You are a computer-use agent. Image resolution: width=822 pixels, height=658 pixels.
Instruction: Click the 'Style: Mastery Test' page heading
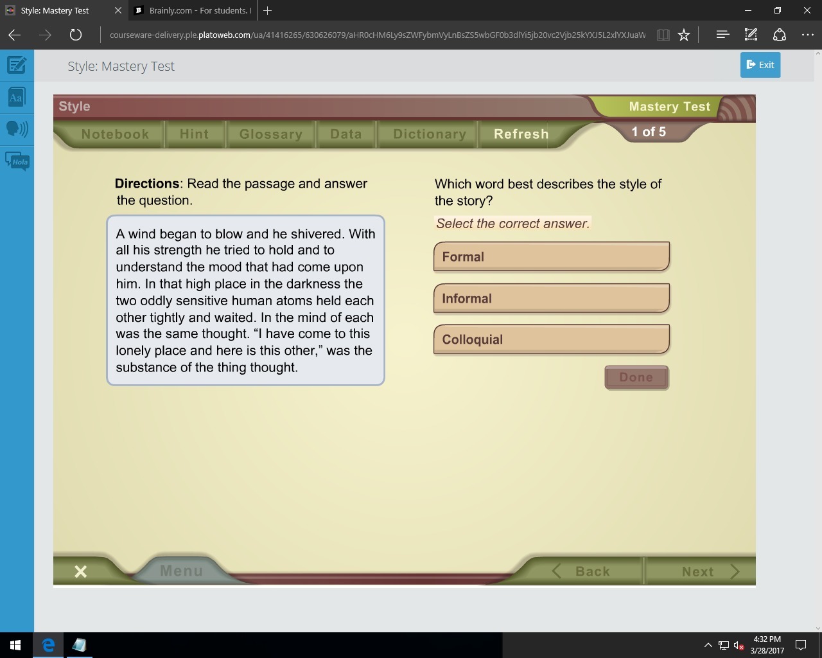[x=121, y=66]
